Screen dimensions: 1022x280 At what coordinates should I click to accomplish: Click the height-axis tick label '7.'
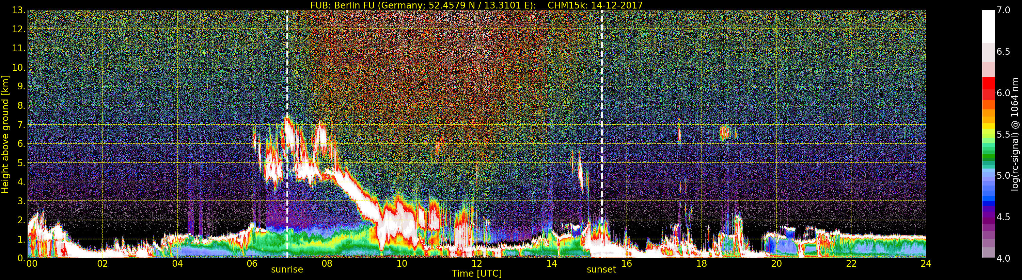[21, 125]
